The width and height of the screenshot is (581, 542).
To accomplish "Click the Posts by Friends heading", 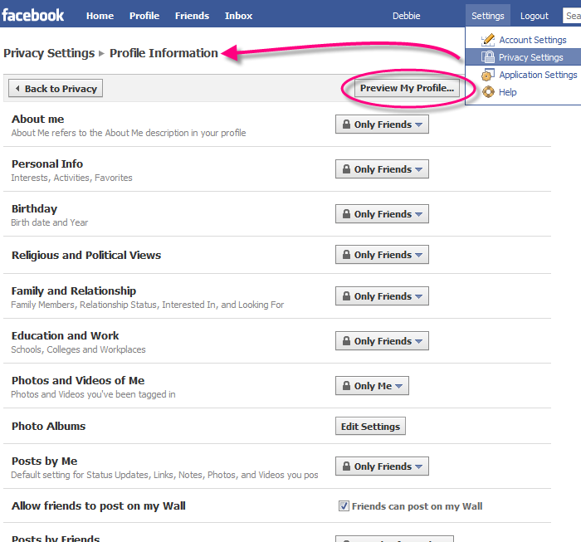I will (x=56, y=539).
